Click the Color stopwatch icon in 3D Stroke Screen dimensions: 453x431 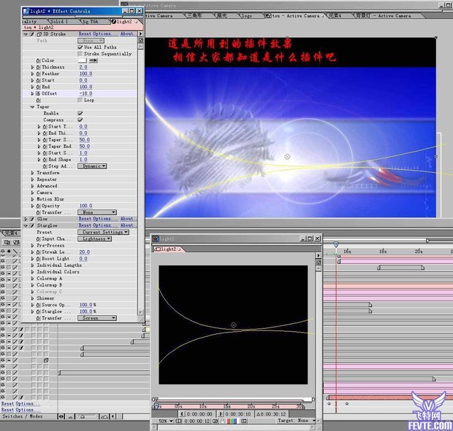click(38, 61)
